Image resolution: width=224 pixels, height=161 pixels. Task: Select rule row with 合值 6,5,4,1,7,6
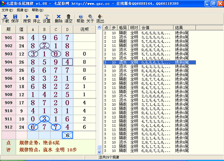point(149,84)
